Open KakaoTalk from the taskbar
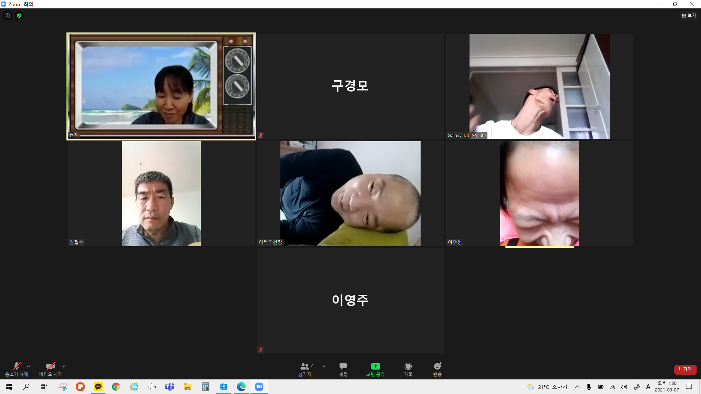Image resolution: width=701 pixels, height=394 pixels. (98, 387)
